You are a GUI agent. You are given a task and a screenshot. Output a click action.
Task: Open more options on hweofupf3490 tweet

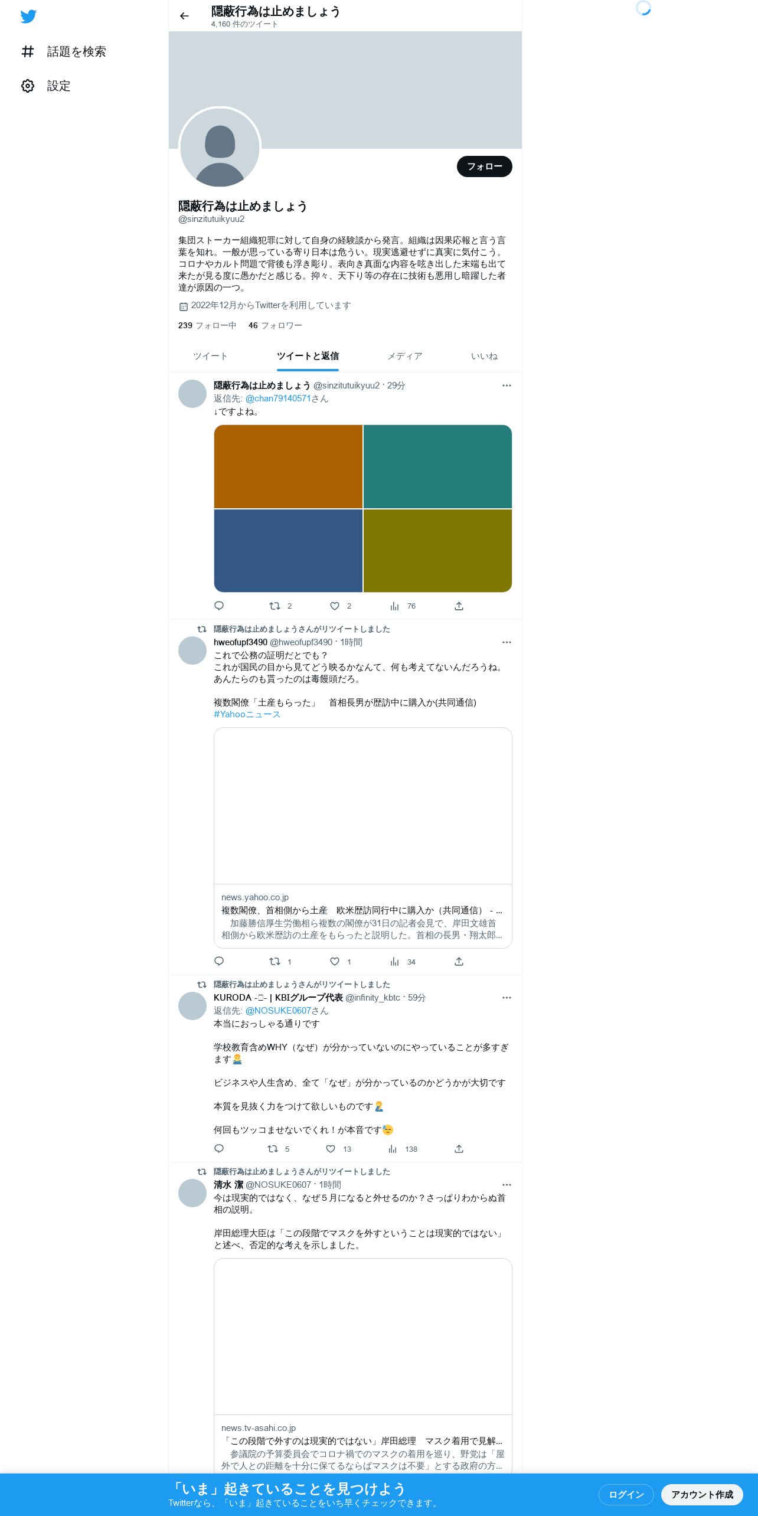click(507, 642)
